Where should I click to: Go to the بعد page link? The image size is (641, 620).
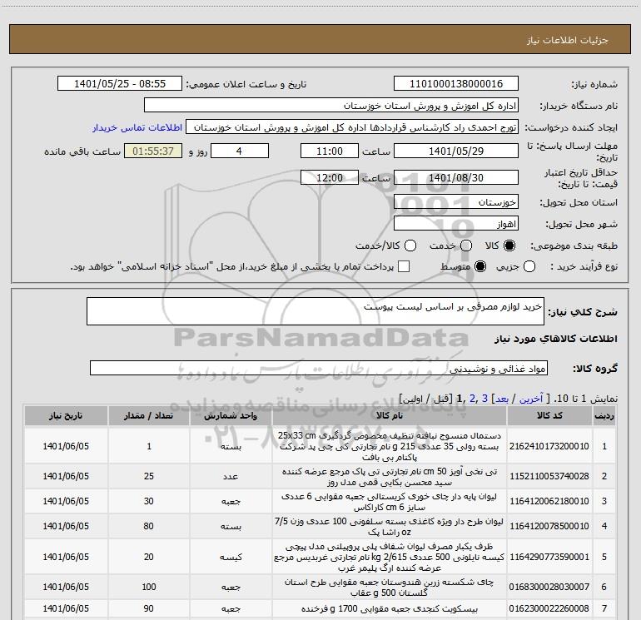pyautogui.click(x=502, y=399)
